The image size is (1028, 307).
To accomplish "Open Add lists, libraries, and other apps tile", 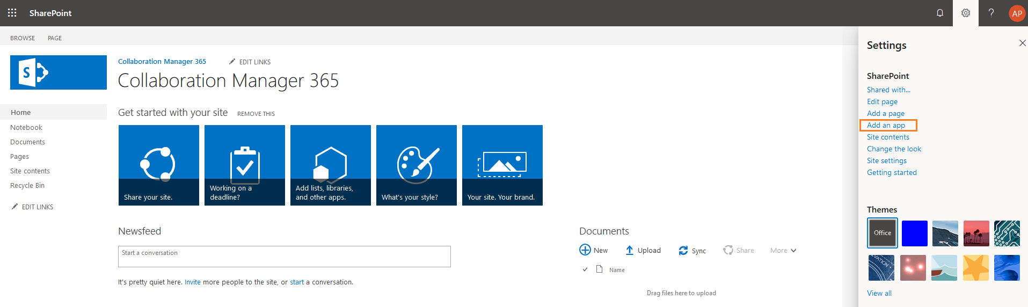I will pyautogui.click(x=331, y=165).
